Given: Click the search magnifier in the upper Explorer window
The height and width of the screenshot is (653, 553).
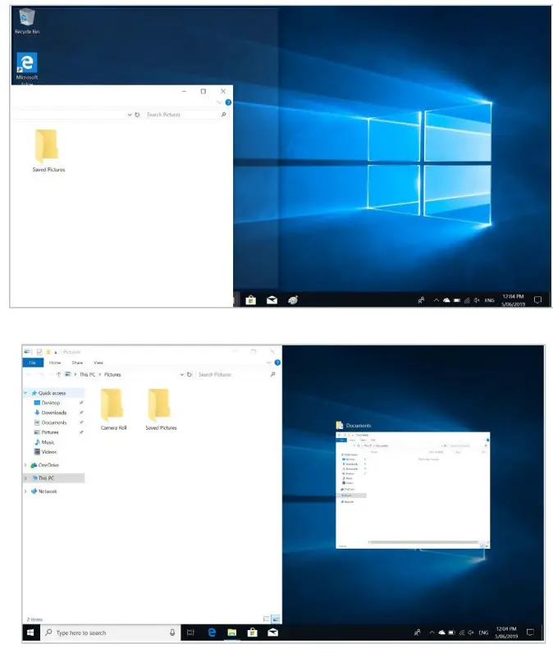Looking at the screenshot, I should [x=224, y=115].
